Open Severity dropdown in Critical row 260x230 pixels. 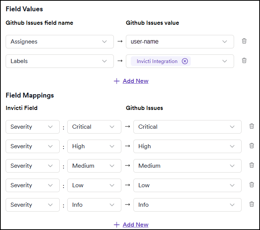(x=33, y=127)
